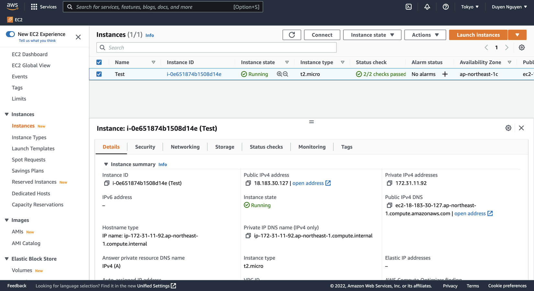This screenshot has width=534, height=291.
Task: Focus the top AWS services search bar
Action: coord(163,7)
